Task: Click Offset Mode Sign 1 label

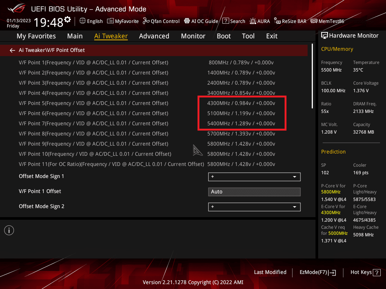Action: point(41,176)
